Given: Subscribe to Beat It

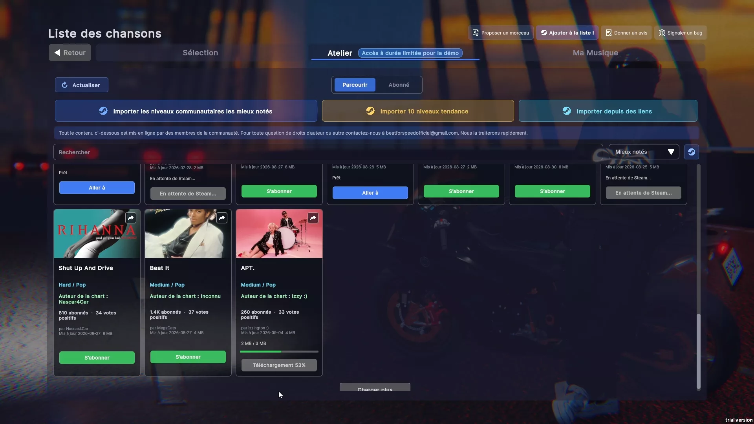Looking at the screenshot, I should click(x=188, y=357).
